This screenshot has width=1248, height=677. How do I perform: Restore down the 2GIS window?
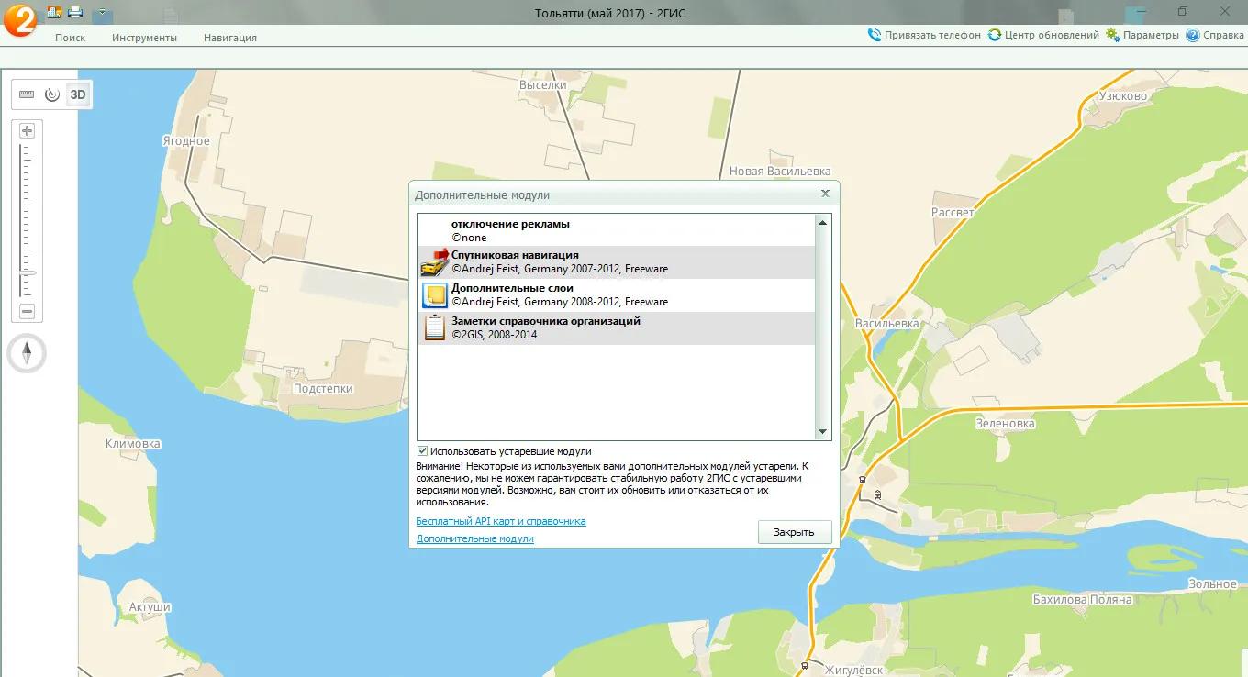tap(1183, 11)
